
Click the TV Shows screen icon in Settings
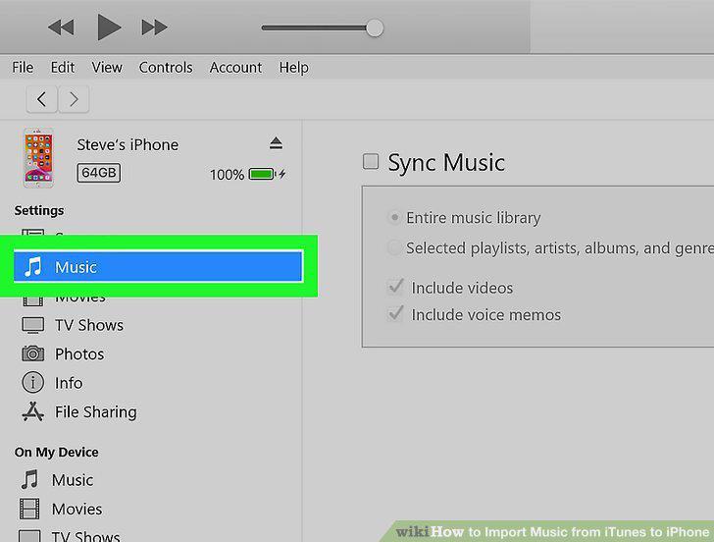(32, 325)
